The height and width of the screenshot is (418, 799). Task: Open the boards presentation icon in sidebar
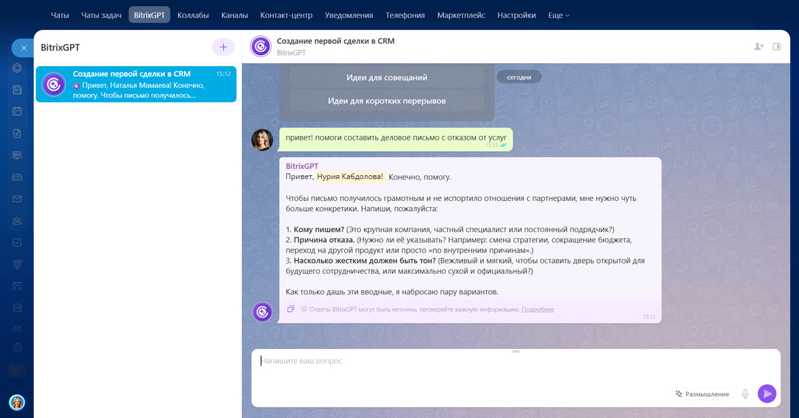pos(17,155)
